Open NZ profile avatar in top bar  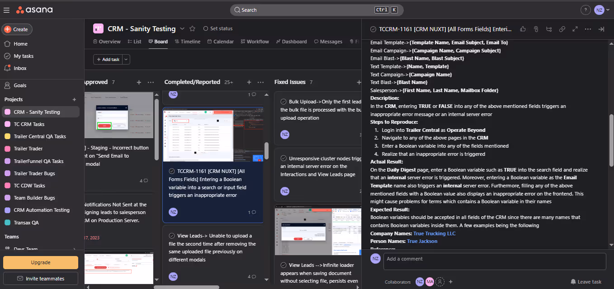[x=599, y=10]
